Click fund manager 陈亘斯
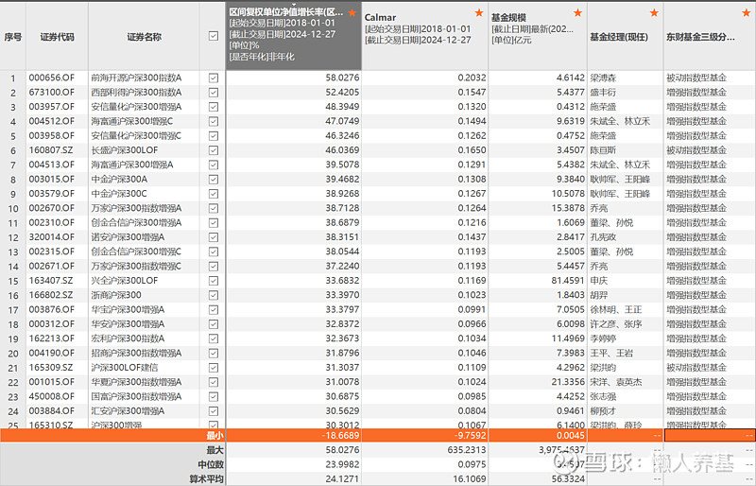Image resolution: width=756 pixels, height=486 pixels. (603, 150)
